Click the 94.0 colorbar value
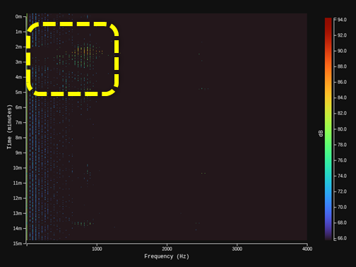 pyautogui.click(x=342, y=20)
